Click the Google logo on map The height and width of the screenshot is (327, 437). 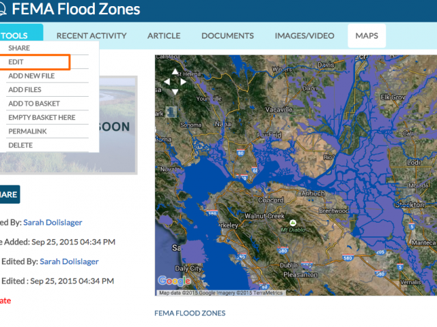(x=174, y=281)
